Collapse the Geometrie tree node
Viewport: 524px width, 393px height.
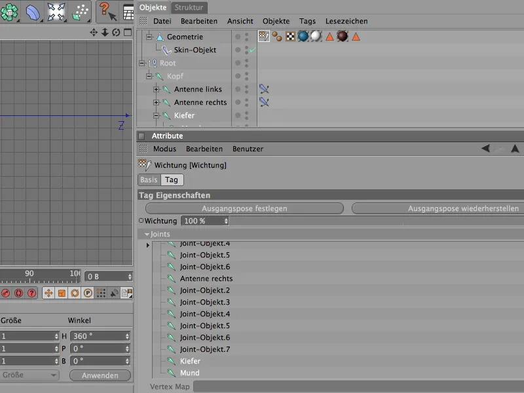click(149, 37)
